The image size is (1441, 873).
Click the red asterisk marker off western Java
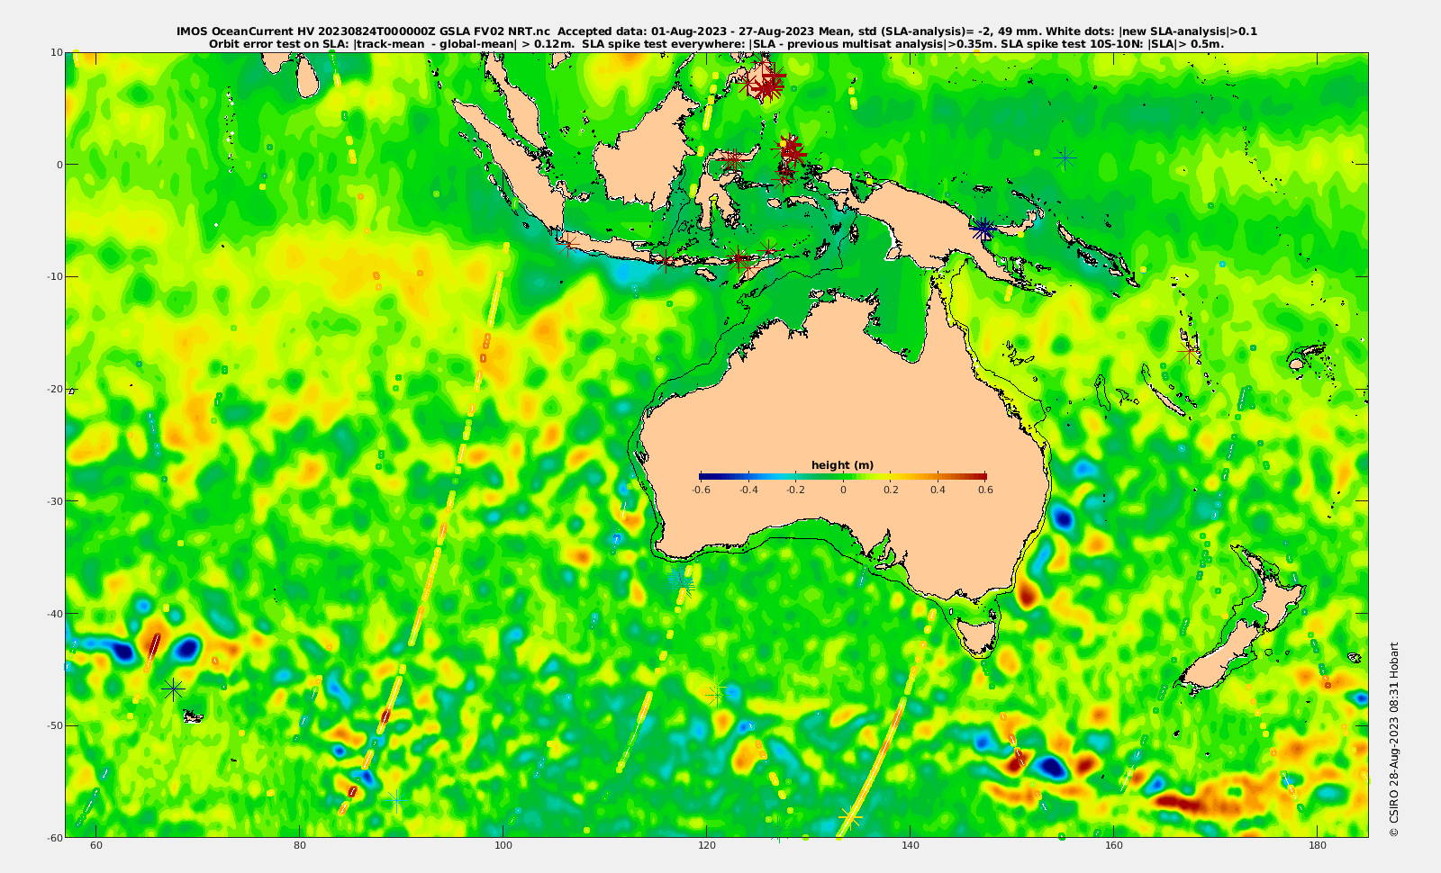[x=566, y=244]
